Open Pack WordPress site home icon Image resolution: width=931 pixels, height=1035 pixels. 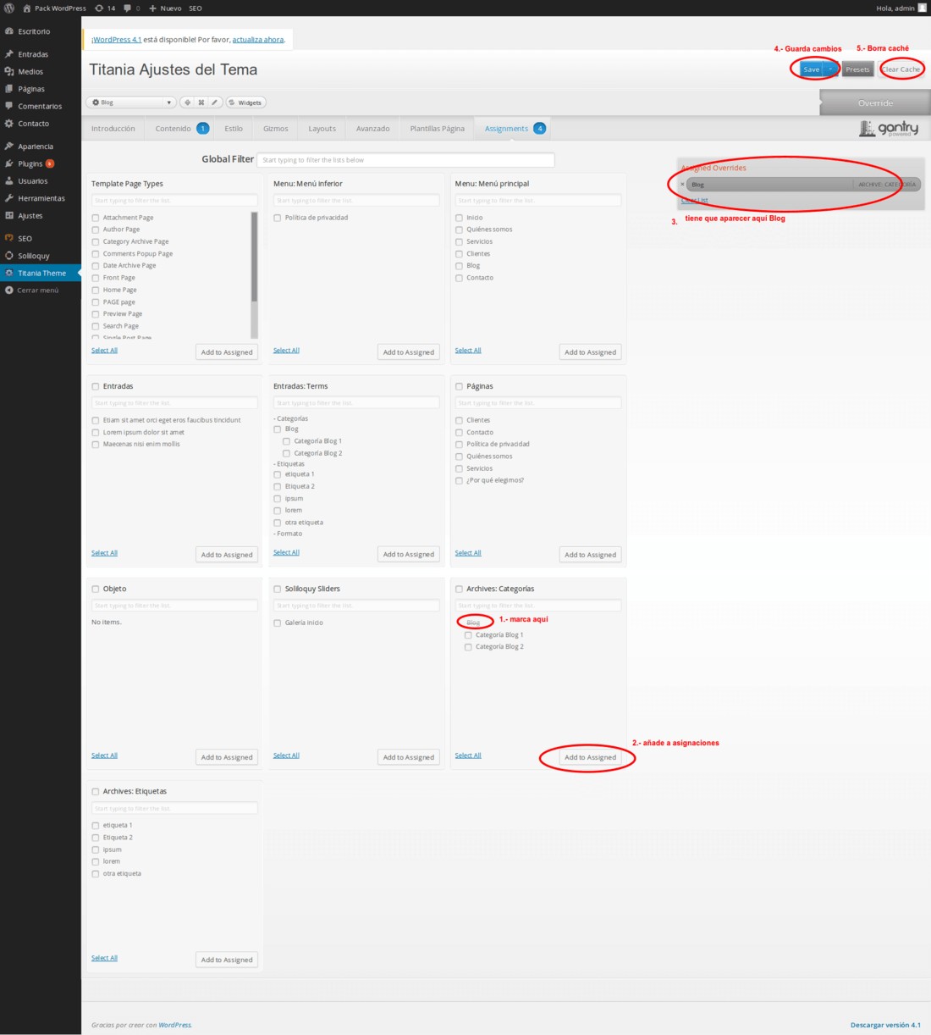click(x=27, y=8)
